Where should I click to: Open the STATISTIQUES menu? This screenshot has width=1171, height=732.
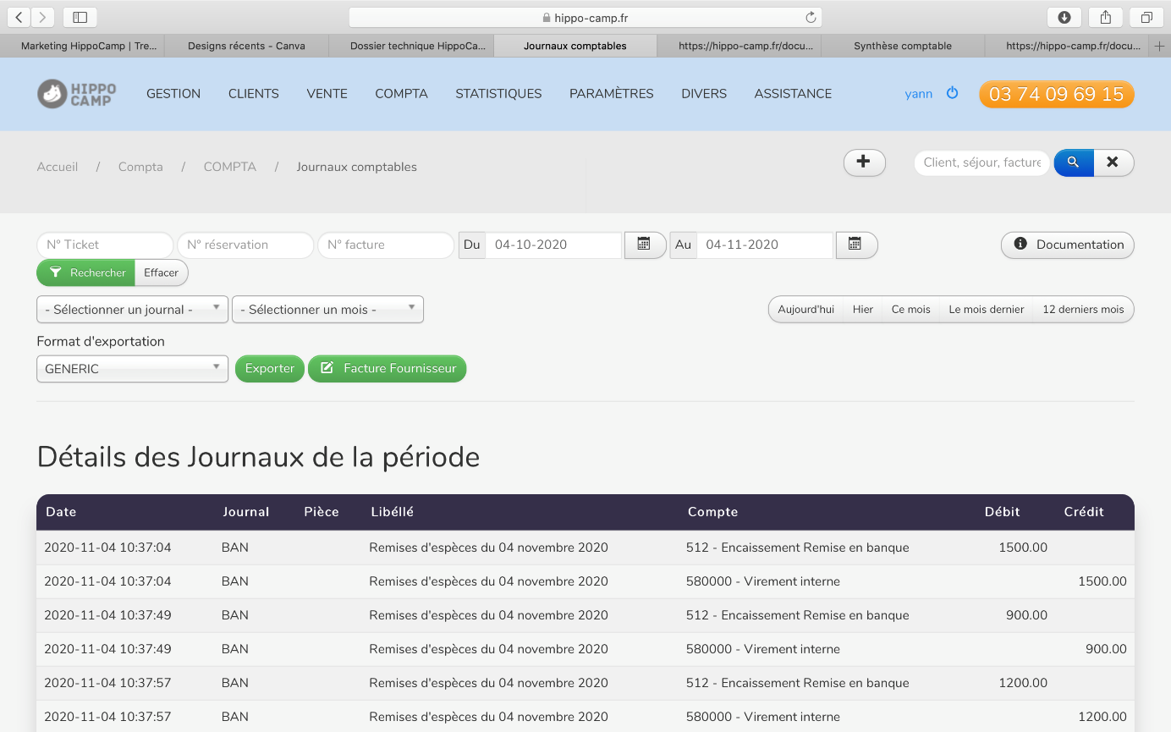tap(498, 94)
